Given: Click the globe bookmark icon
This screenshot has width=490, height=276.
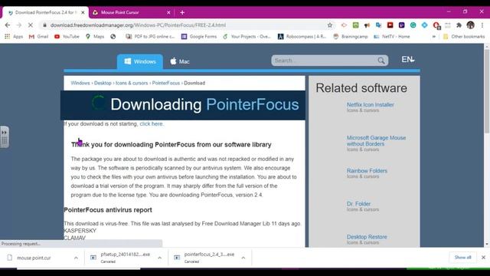Looking at the screenshot, I should tap(113, 37).
